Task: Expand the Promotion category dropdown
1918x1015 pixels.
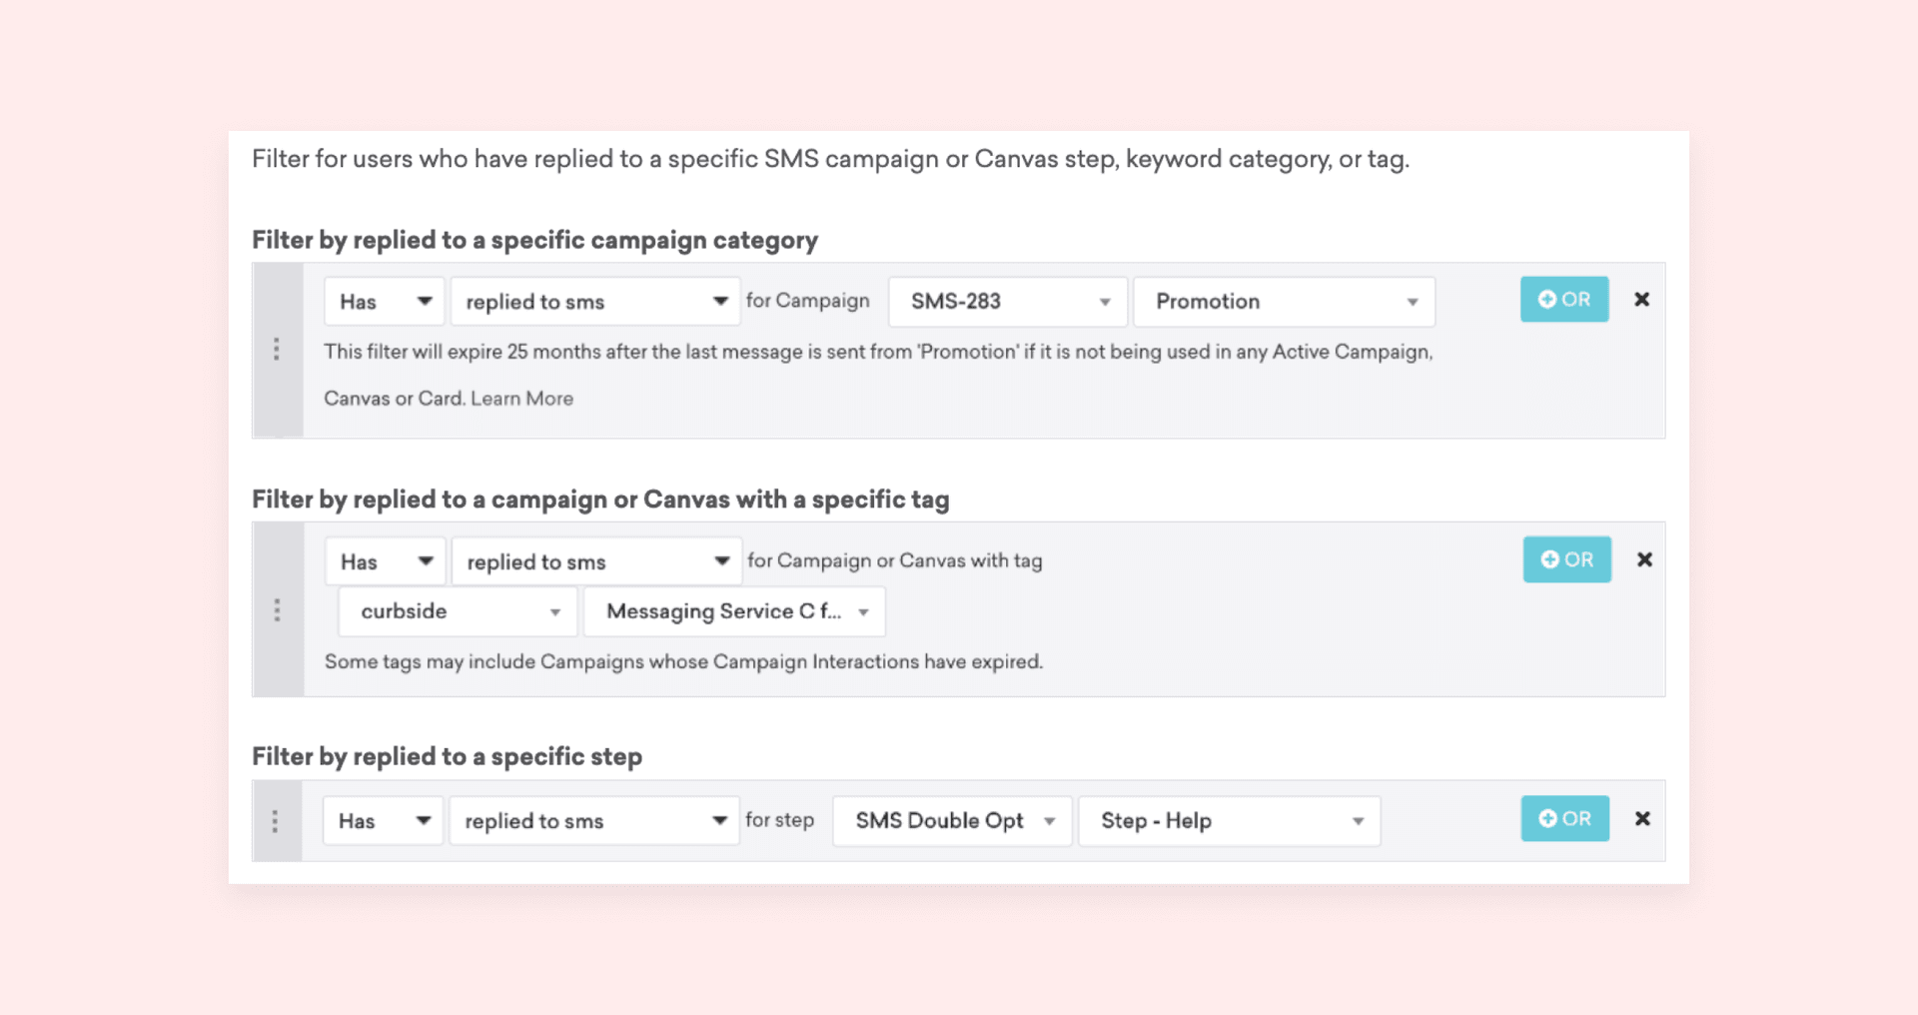Action: [1284, 302]
